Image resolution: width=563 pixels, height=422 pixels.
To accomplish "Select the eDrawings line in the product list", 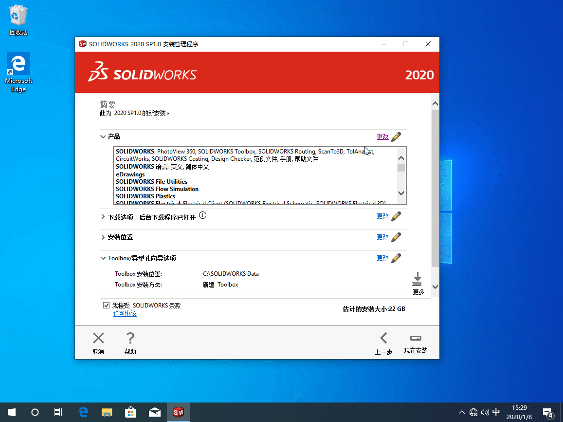I will pyautogui.click(x=130, y=174).
